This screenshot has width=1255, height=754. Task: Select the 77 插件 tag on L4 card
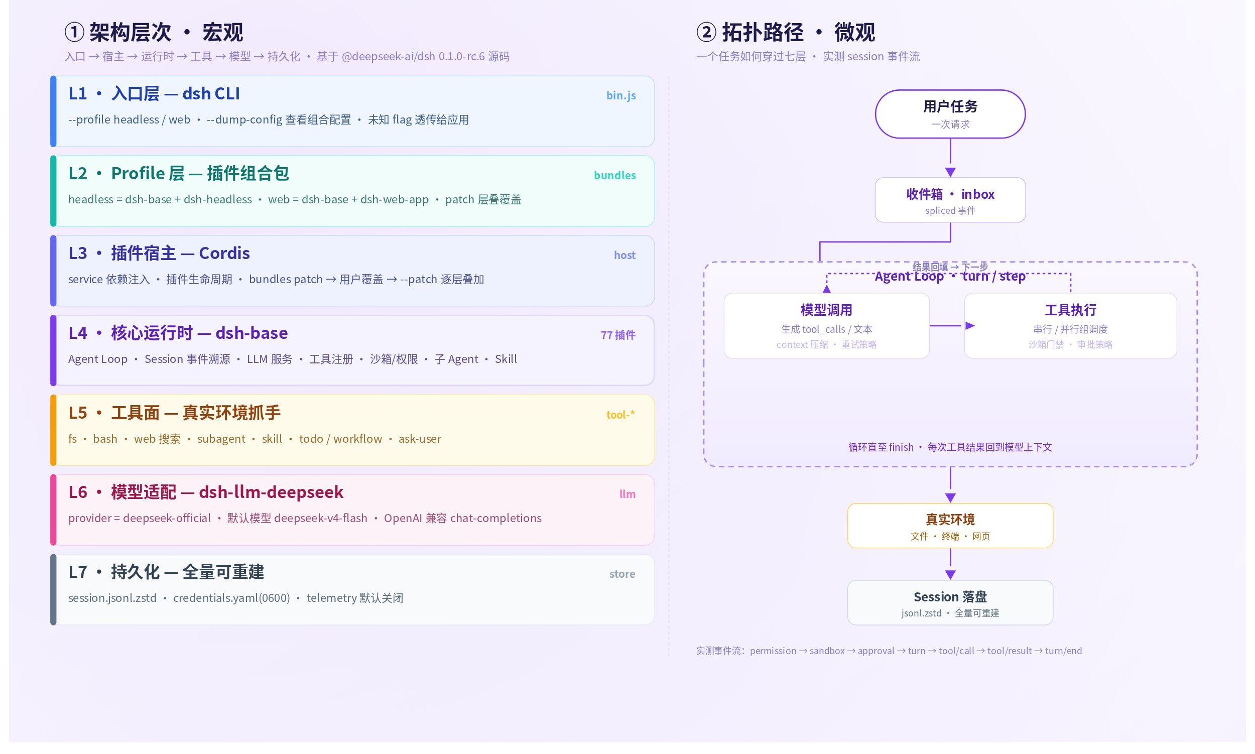(618, 335)
